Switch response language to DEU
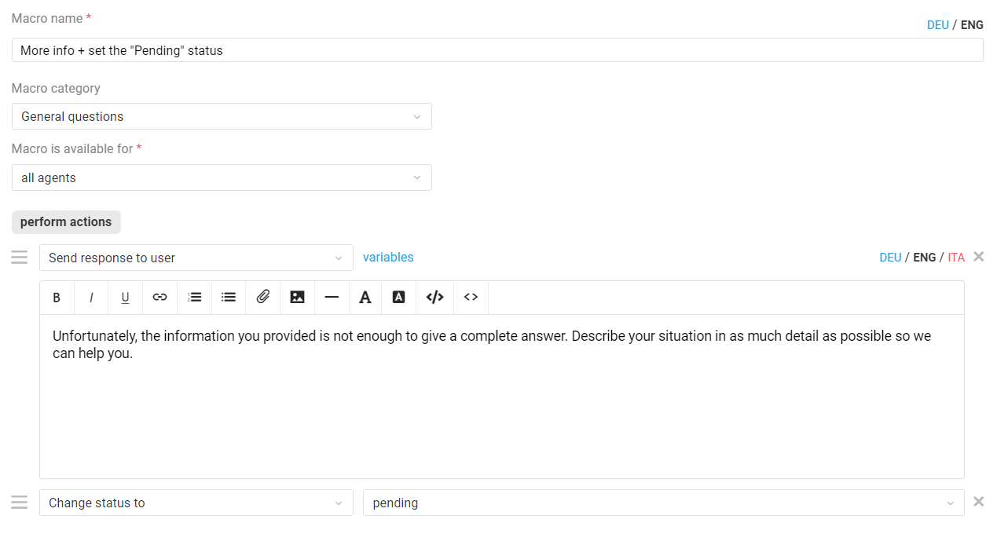 coord(890,258)
